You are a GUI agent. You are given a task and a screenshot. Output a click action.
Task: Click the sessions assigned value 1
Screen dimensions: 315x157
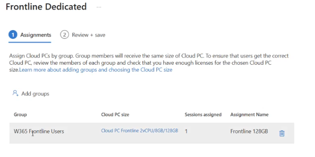186,131
